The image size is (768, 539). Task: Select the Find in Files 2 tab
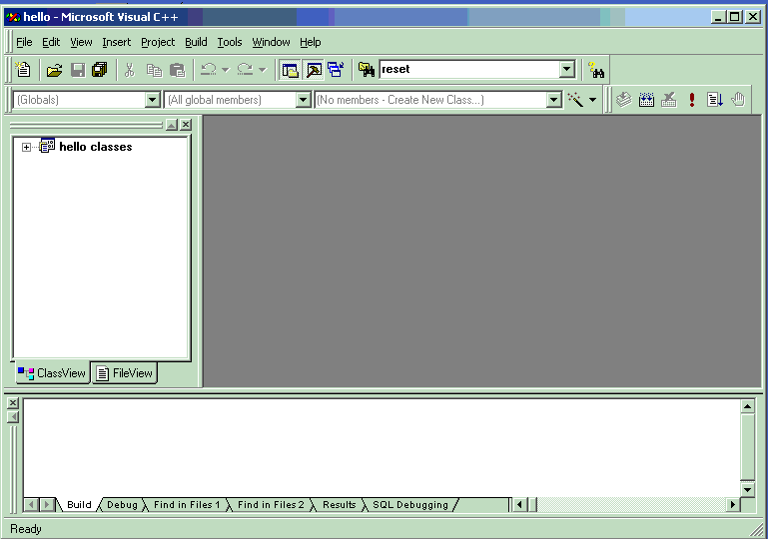[271, 505]
